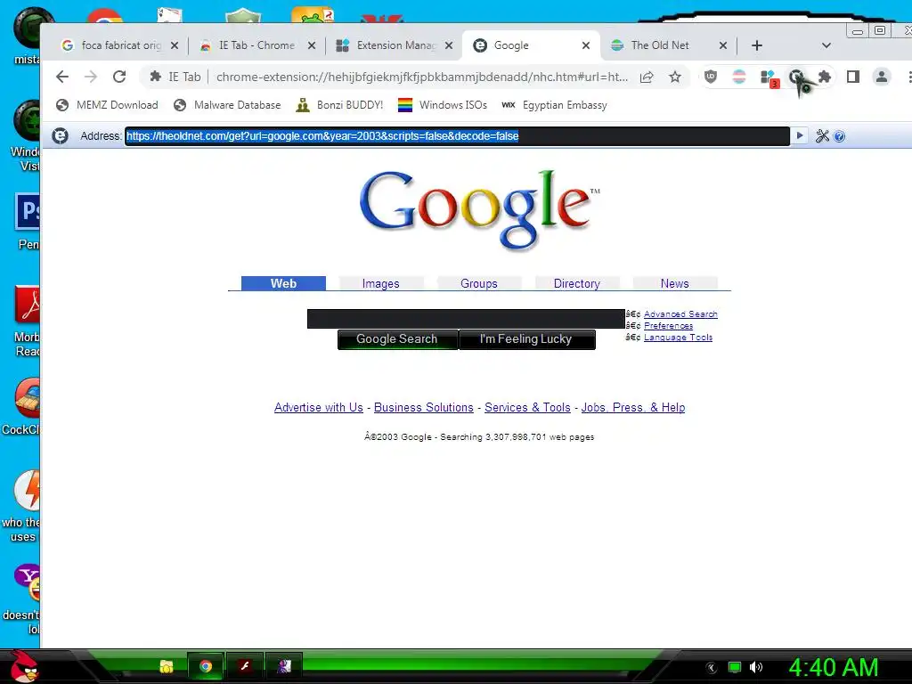The image size is (912, 684).
Task: Open IE Tab settings tools icon
Action: [822, 136]
